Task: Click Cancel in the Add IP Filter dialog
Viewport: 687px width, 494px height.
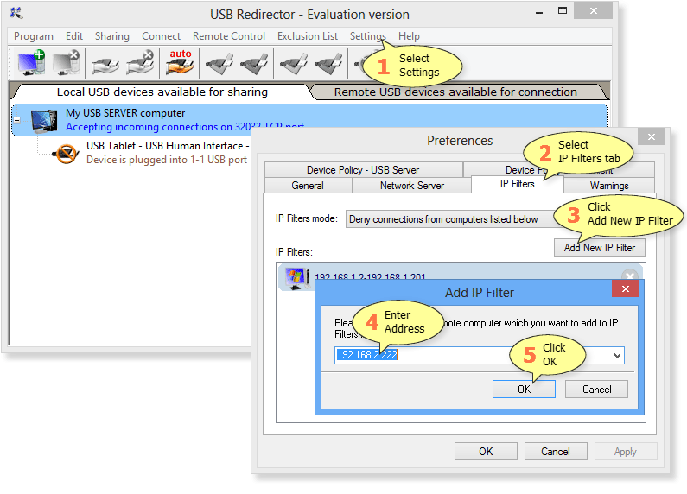Action: (596, 389)
